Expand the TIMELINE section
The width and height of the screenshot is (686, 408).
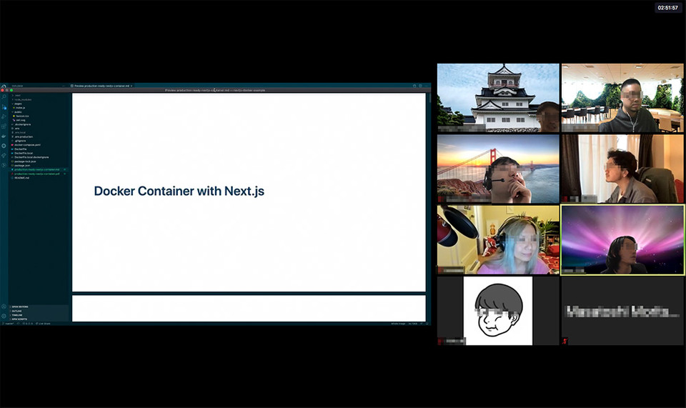(x=18, y=315)
